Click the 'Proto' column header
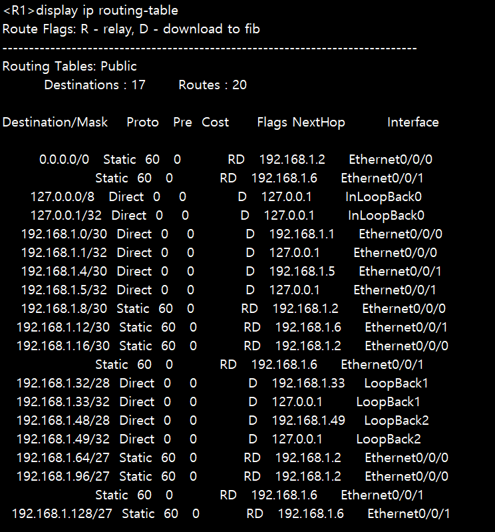This screenshot has height=532, width=495. pyautogui.click(x=143, y=122)
